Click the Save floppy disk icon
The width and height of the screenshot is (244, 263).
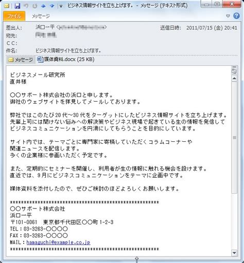click(x=18, y=6)
